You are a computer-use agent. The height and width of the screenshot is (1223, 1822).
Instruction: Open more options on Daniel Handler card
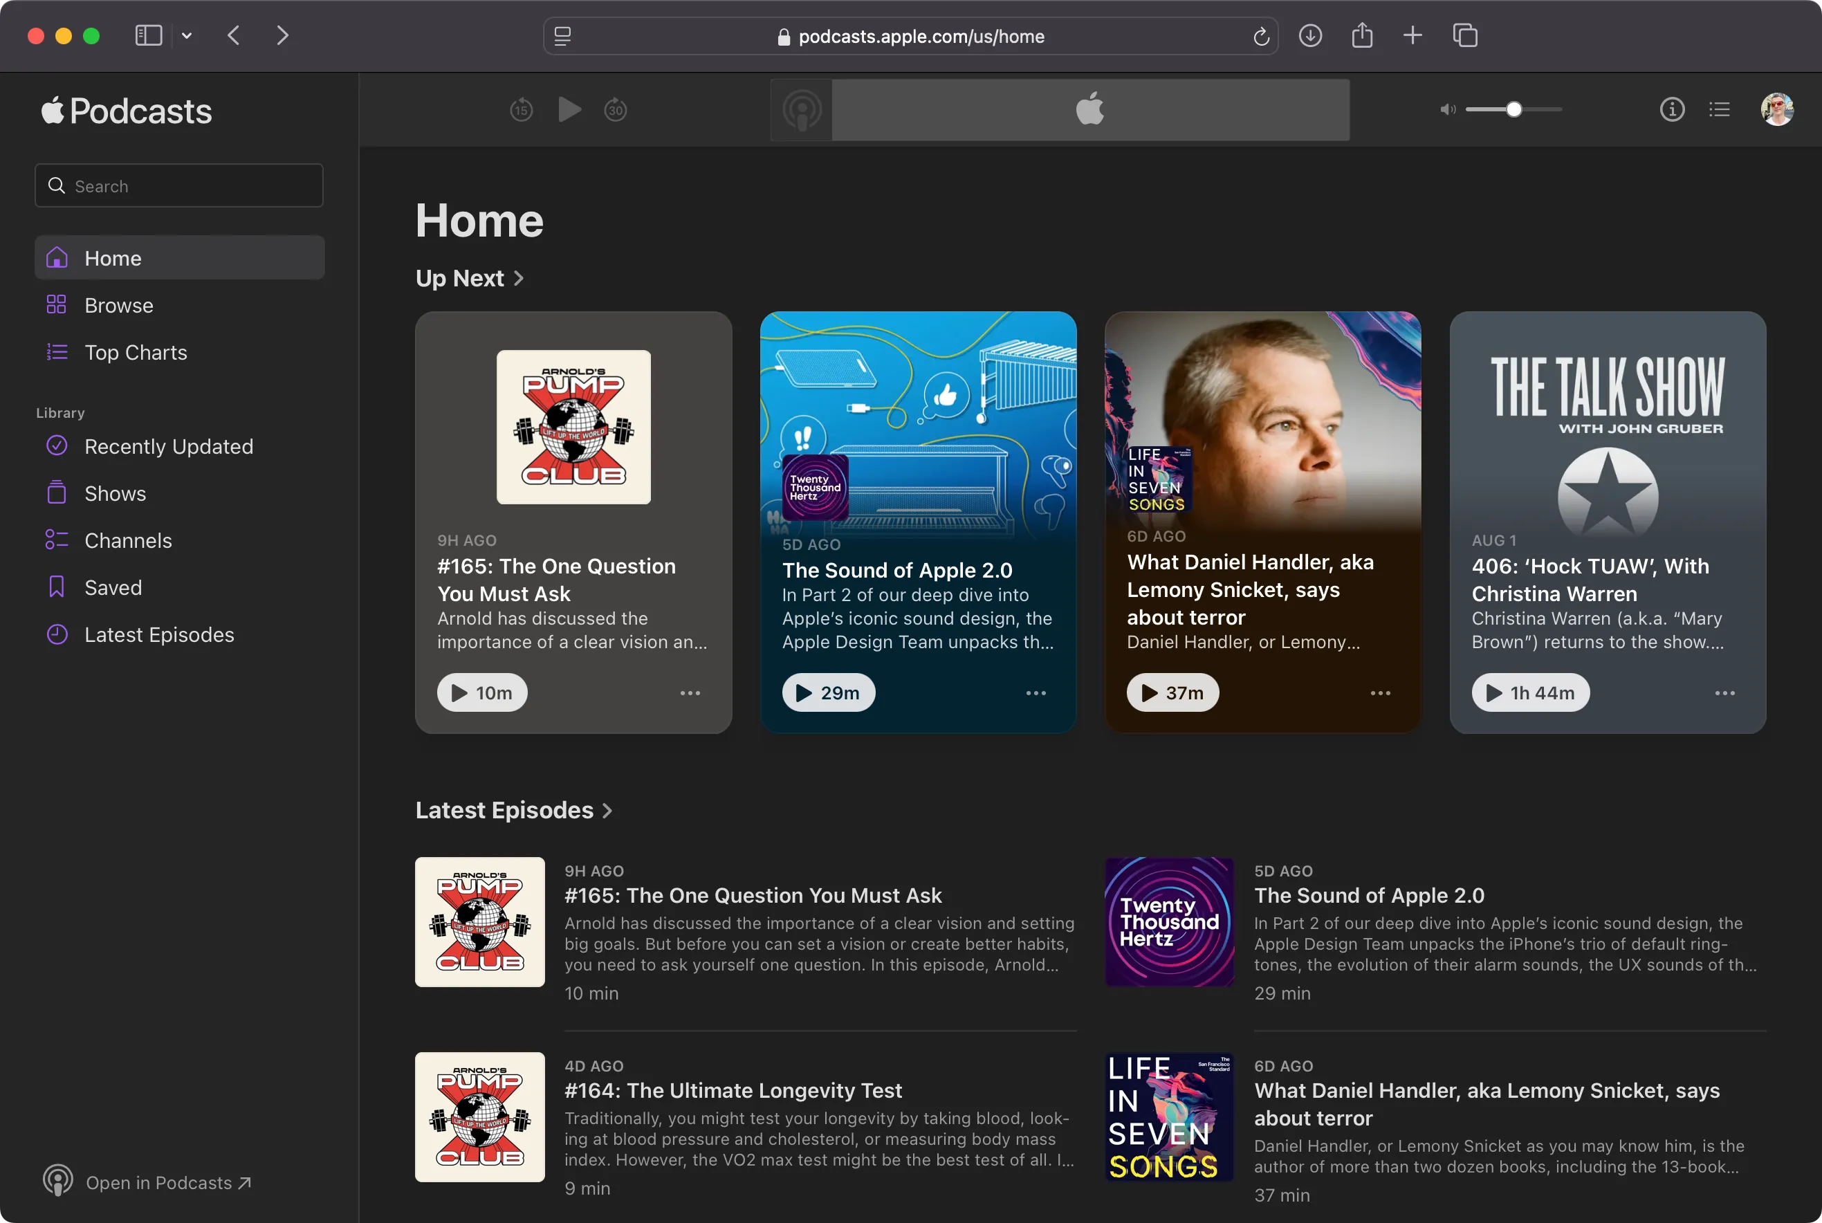[1381, 693]
